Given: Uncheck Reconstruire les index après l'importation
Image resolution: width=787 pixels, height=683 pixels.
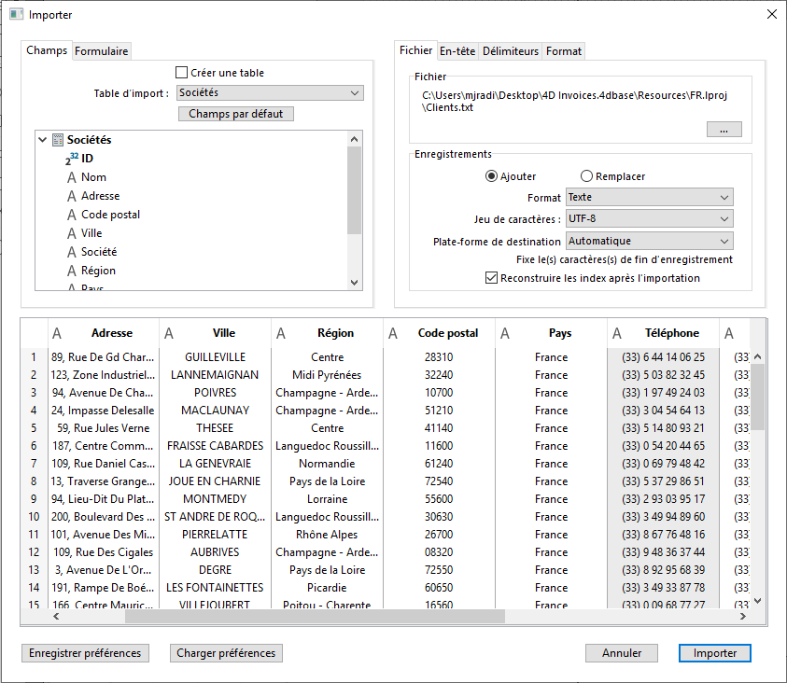Looking at the screenshot, I should click(x=492, y=278).
